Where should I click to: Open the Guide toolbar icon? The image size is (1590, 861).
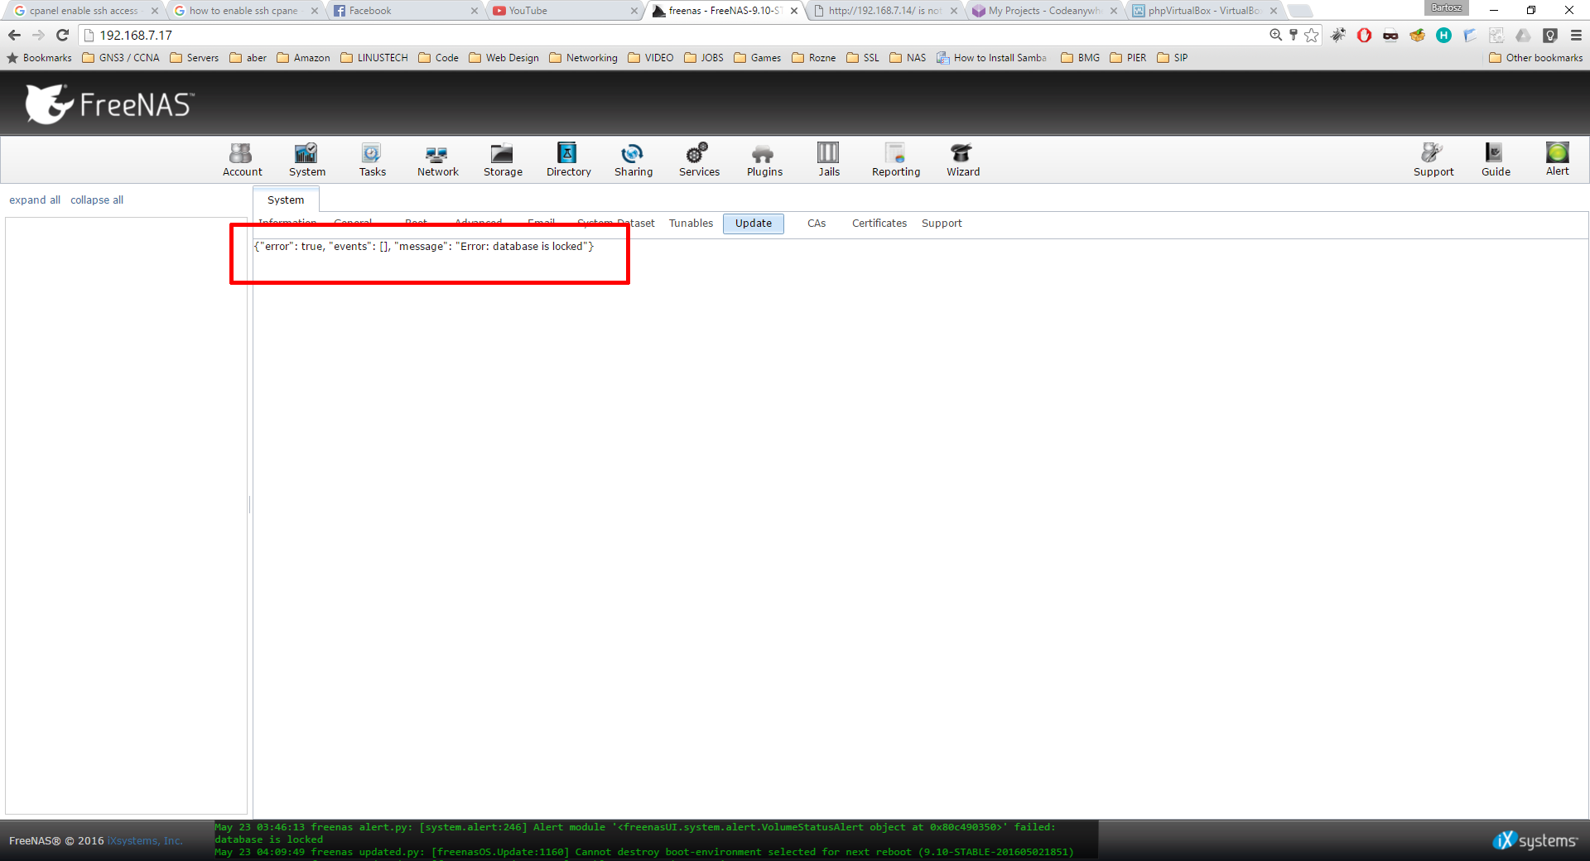1496,160
